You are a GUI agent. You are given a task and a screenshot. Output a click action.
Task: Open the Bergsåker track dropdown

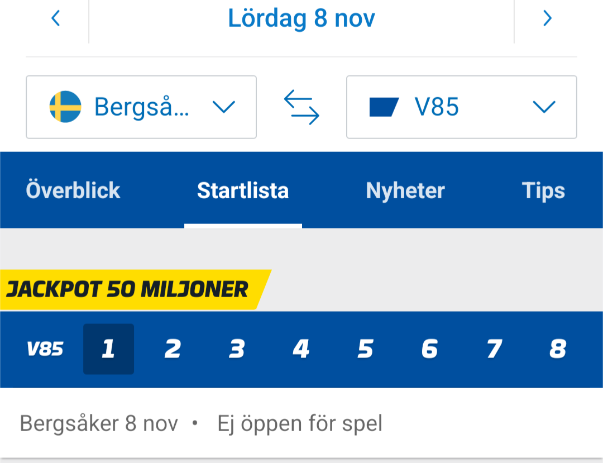pyautogui.click(x=141, y=107)
